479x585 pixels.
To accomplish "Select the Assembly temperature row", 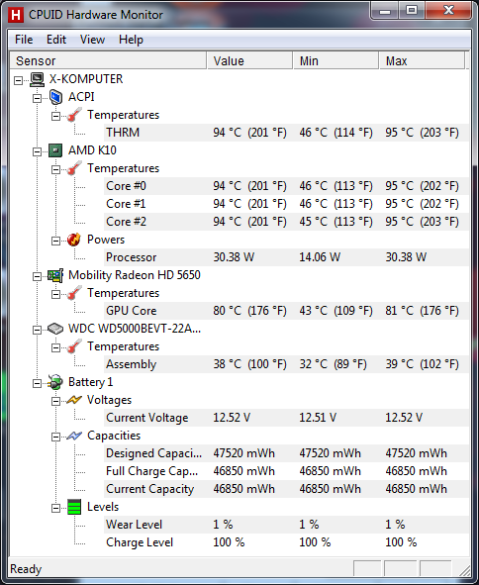I will [x=286, y=364].
